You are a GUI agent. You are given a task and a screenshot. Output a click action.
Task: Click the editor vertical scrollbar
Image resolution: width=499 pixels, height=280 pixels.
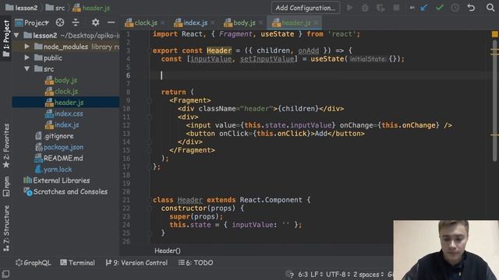coord(494,102)
